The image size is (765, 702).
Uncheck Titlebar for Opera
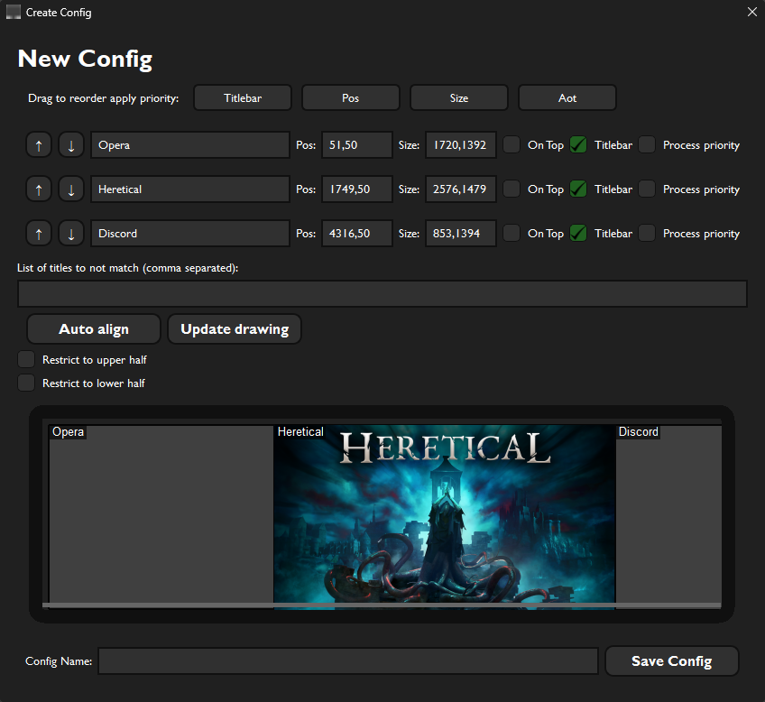tap(578, 145)
